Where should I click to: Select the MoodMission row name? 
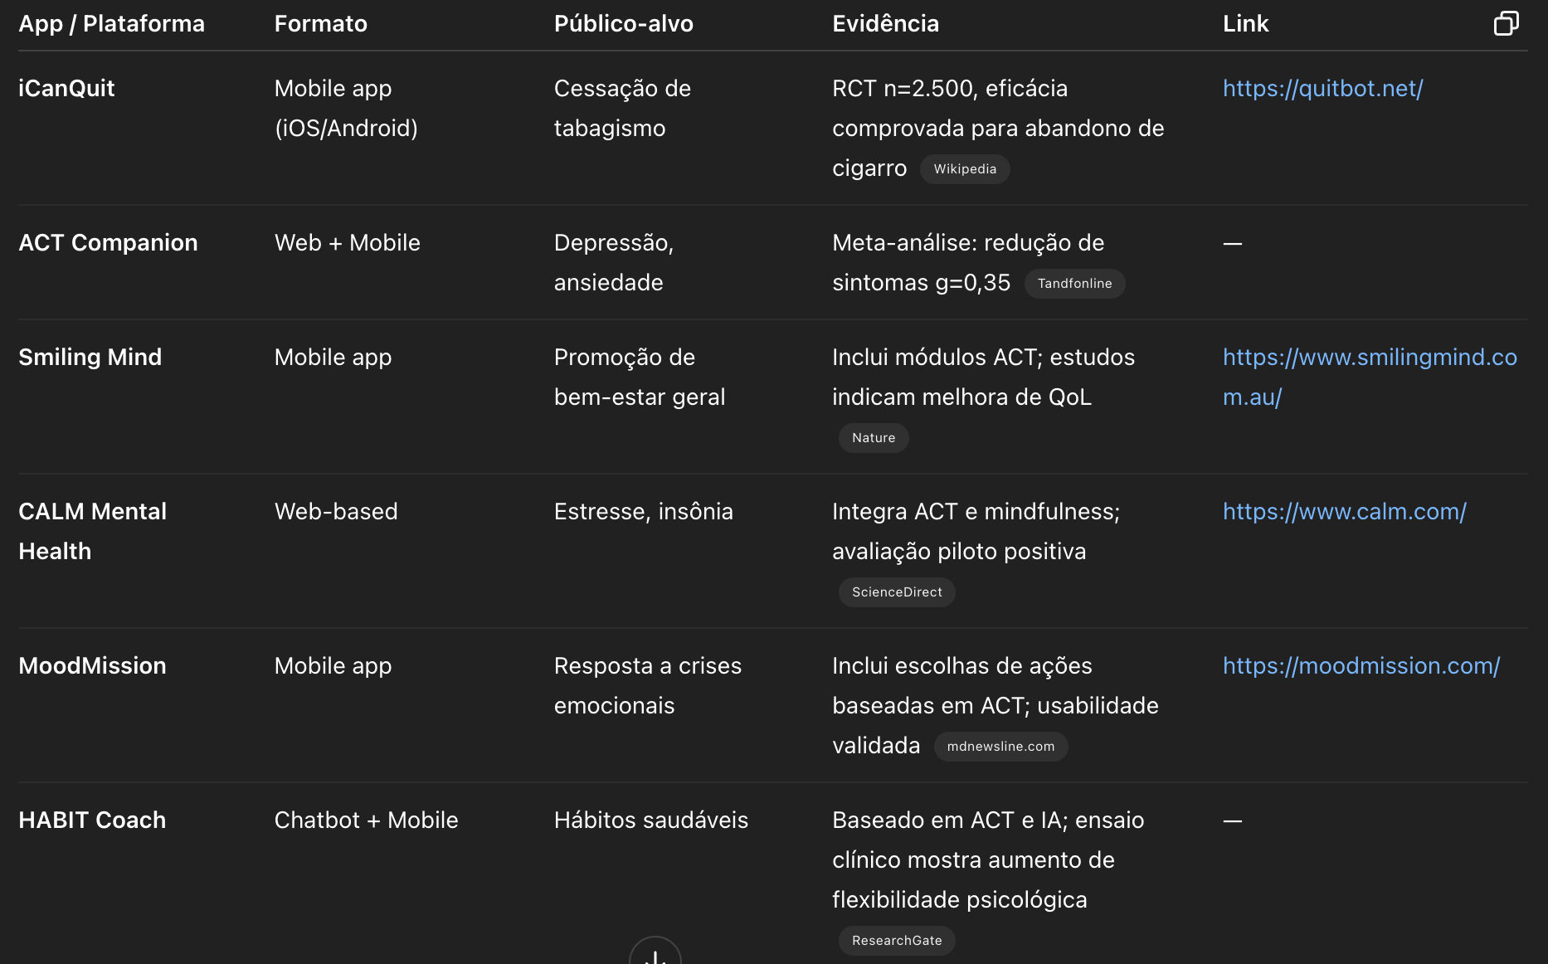(92, 665)
